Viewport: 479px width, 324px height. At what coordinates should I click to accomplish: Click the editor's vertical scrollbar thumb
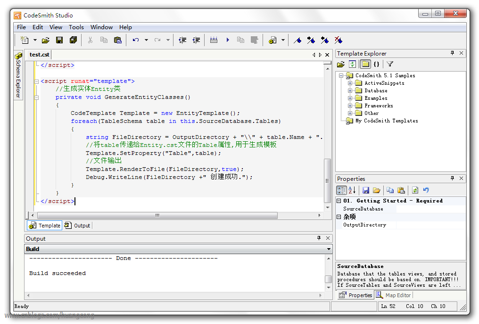328,180
